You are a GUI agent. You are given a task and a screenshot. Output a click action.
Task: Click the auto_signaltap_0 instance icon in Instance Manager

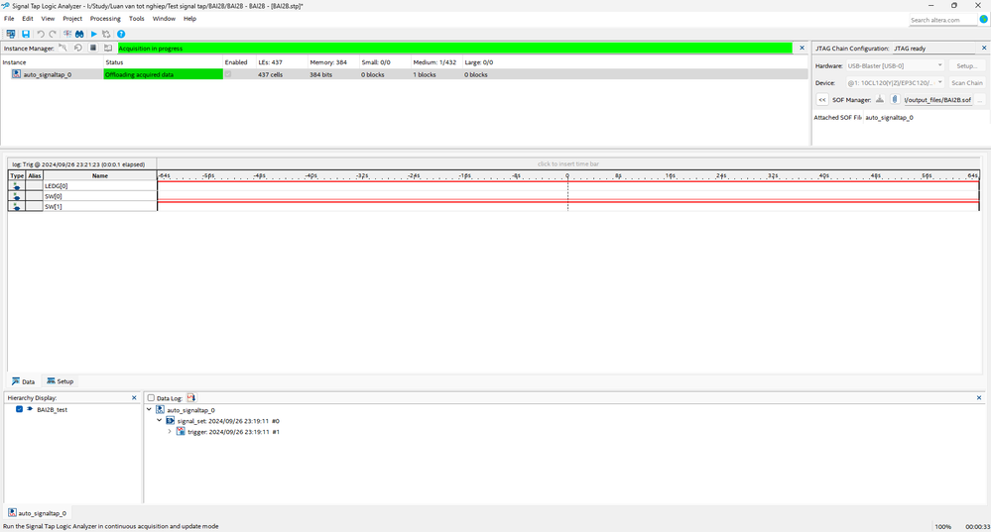click(x=17, y=74)
